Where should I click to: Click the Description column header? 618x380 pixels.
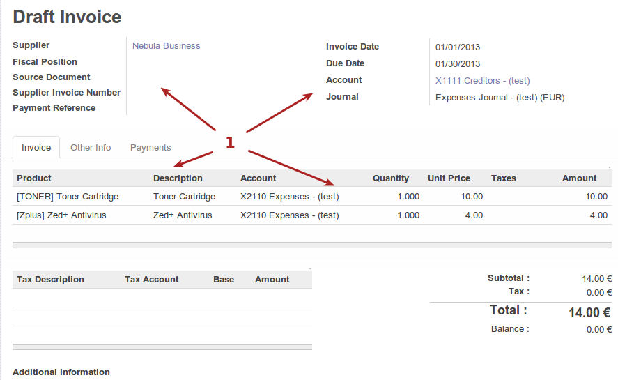(x=178, y=178)
